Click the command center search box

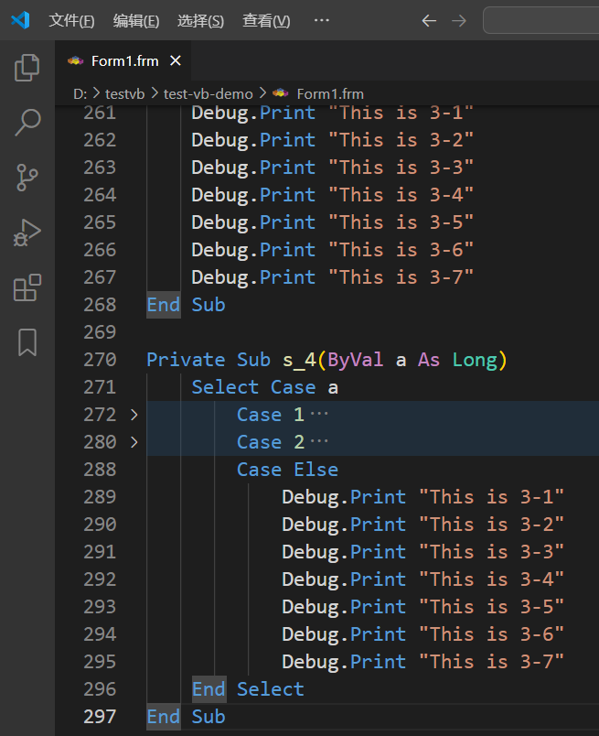pyautogui.click(x=540, y=20)
